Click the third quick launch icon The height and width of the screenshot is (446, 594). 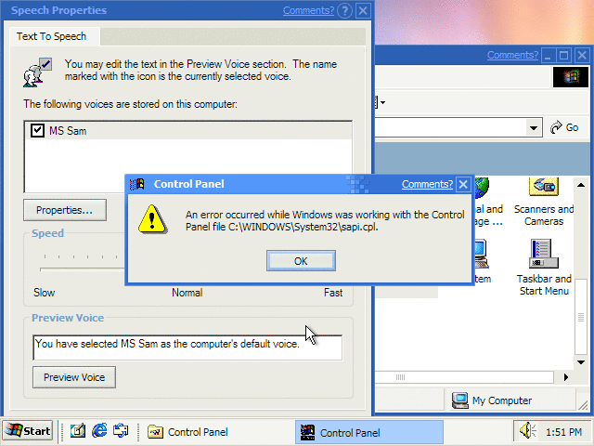[121, 431]
